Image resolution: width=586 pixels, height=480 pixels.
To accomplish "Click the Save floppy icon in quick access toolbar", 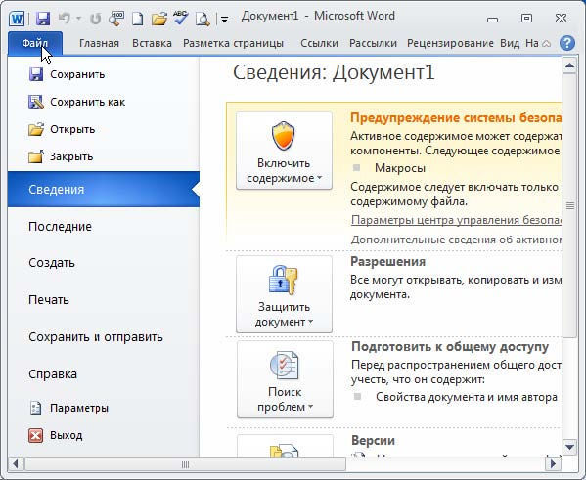I will tap(43, 19).
